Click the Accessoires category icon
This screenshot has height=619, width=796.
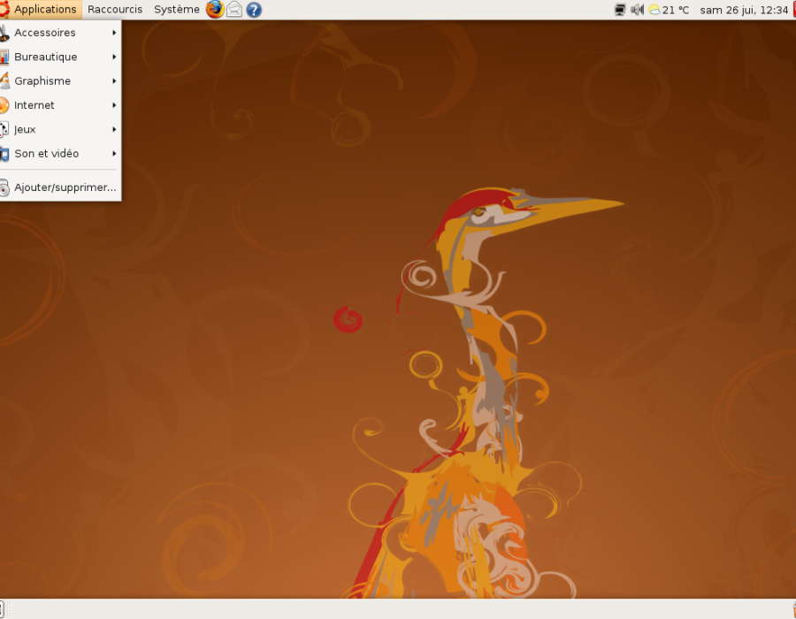[4, 33]
